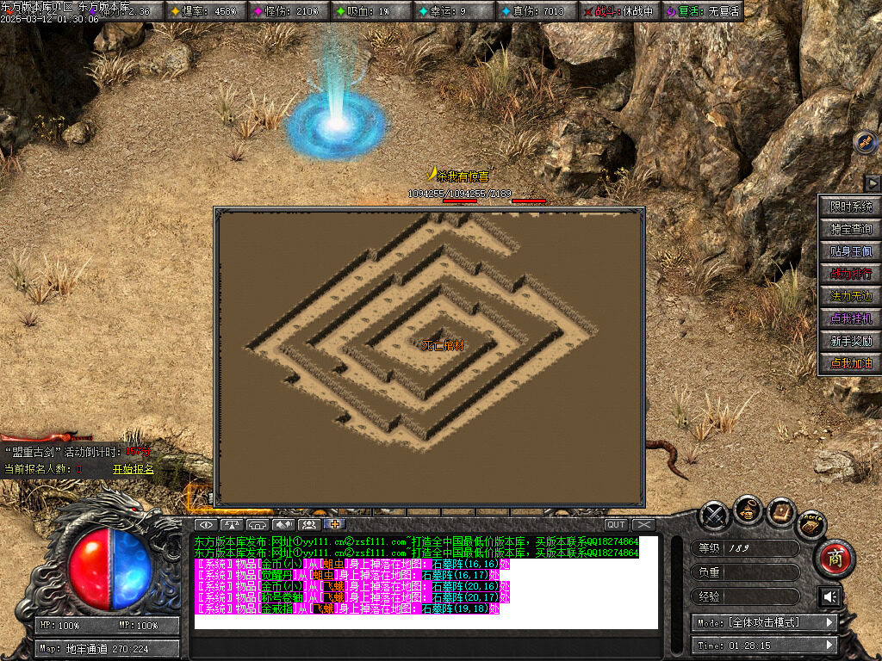This screenshot has width=882, height=661.
Task: Click the group people icon in chat toolbar
Action: pyautogui.click(x=309, y=524)
